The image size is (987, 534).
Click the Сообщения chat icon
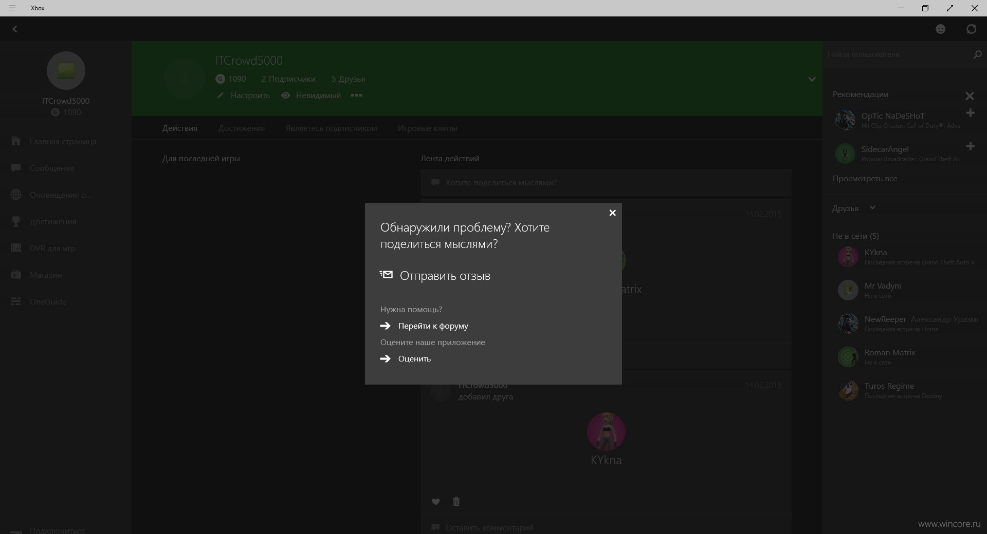pyautogui.click(x=16, y=168)
